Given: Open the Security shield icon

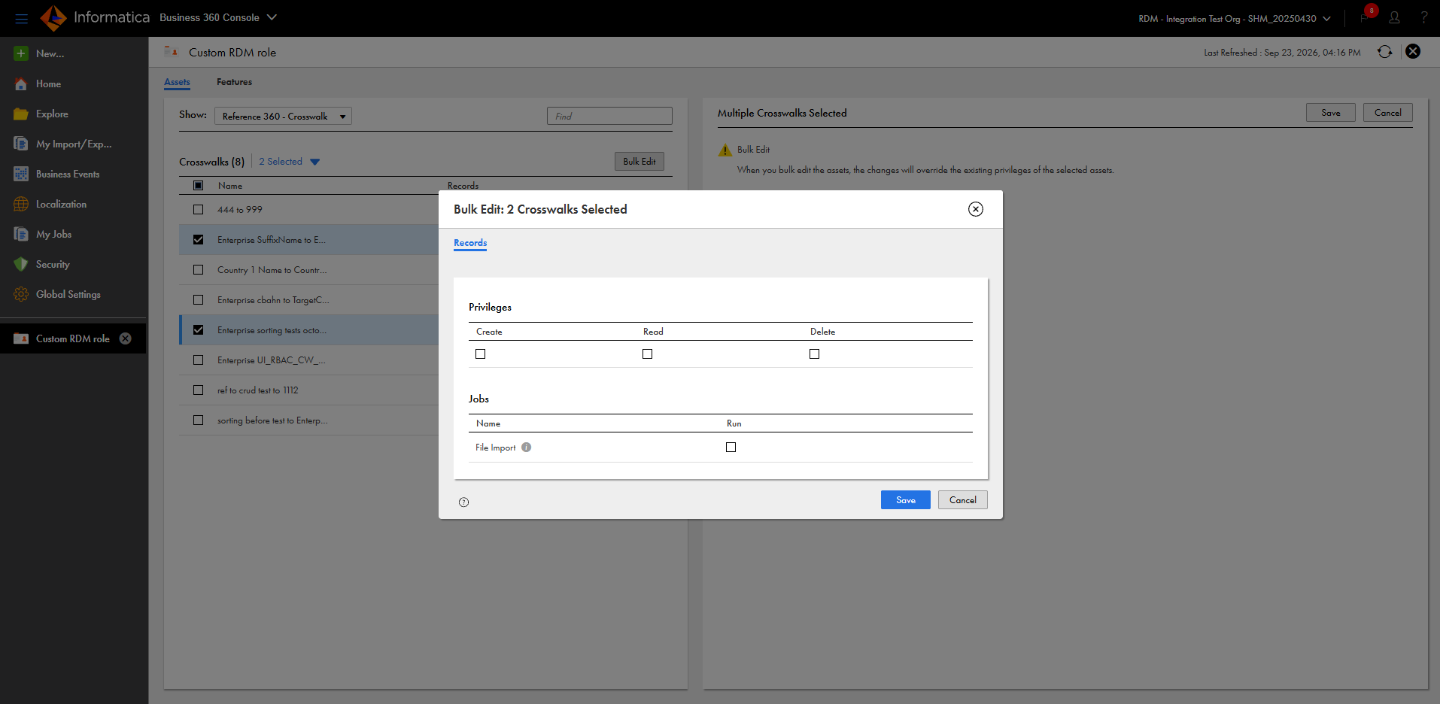Looking at the screenshot, I should tap(21, 264).
